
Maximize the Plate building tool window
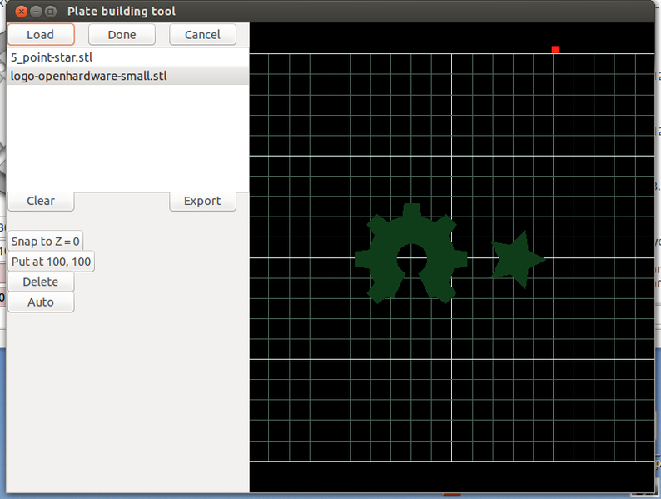pyautogui.click(x=51, y=12)
